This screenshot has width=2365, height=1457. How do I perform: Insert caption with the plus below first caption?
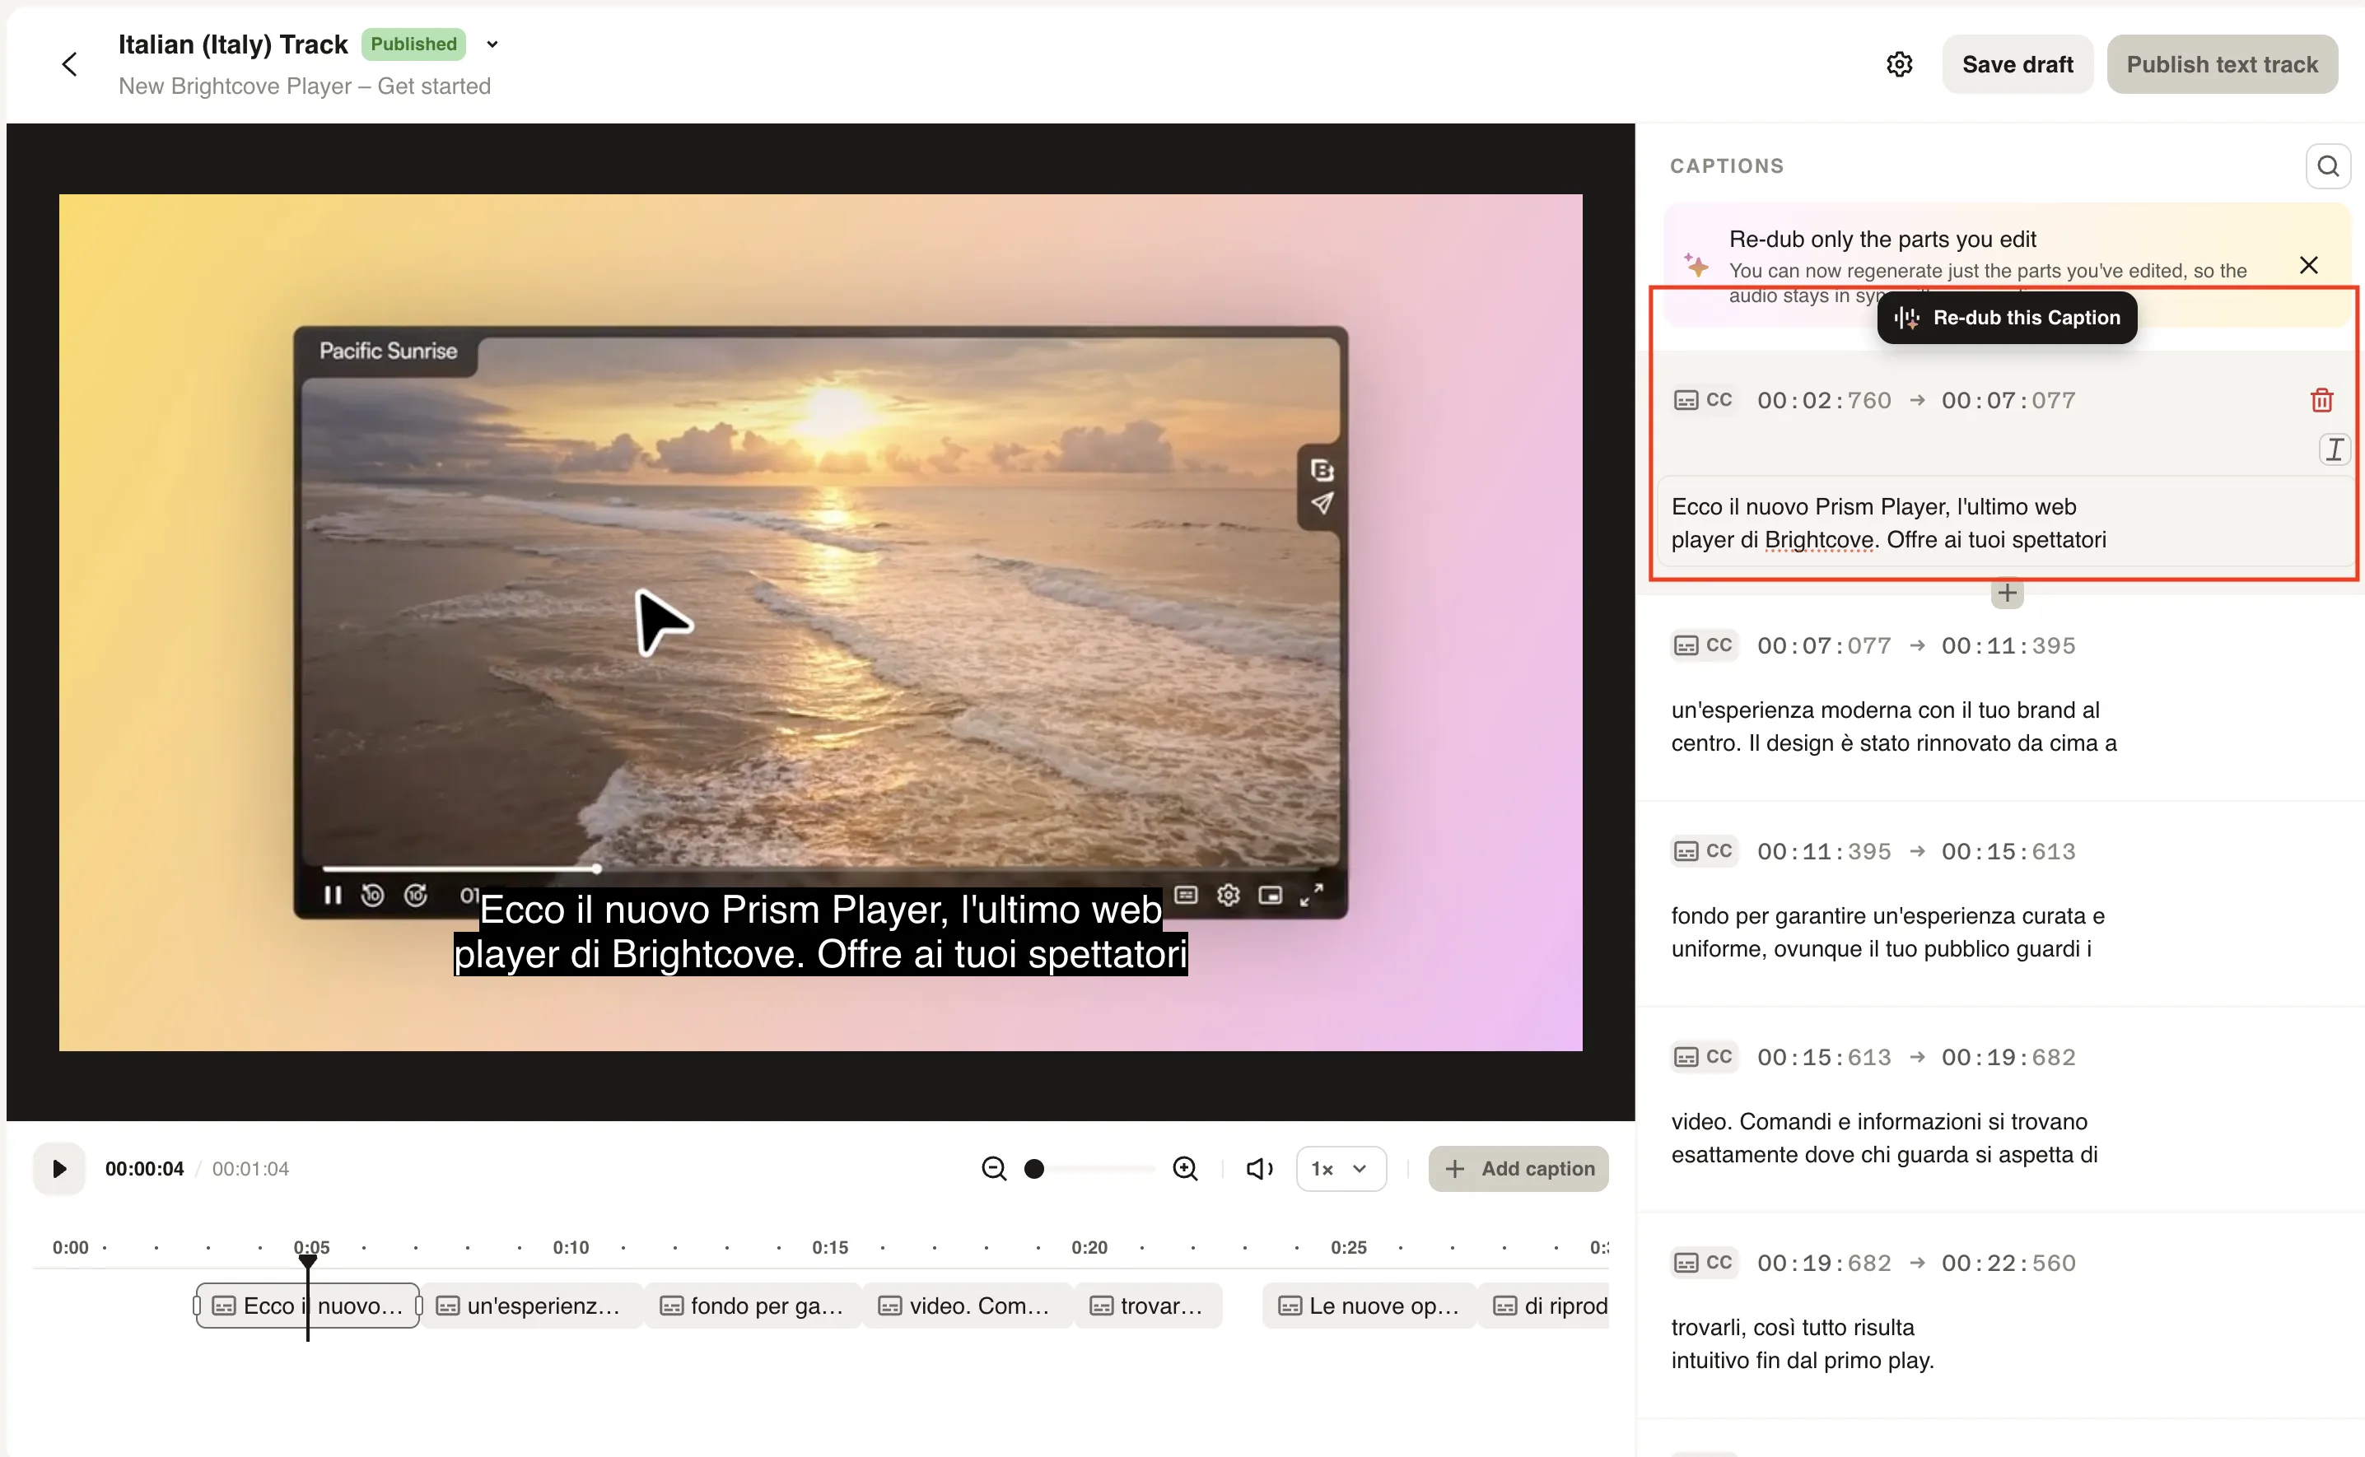[x=2007, y=593]
